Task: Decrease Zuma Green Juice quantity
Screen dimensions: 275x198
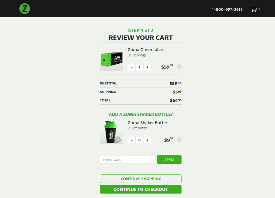Action: pyautogui.click(x=132, y=67)
